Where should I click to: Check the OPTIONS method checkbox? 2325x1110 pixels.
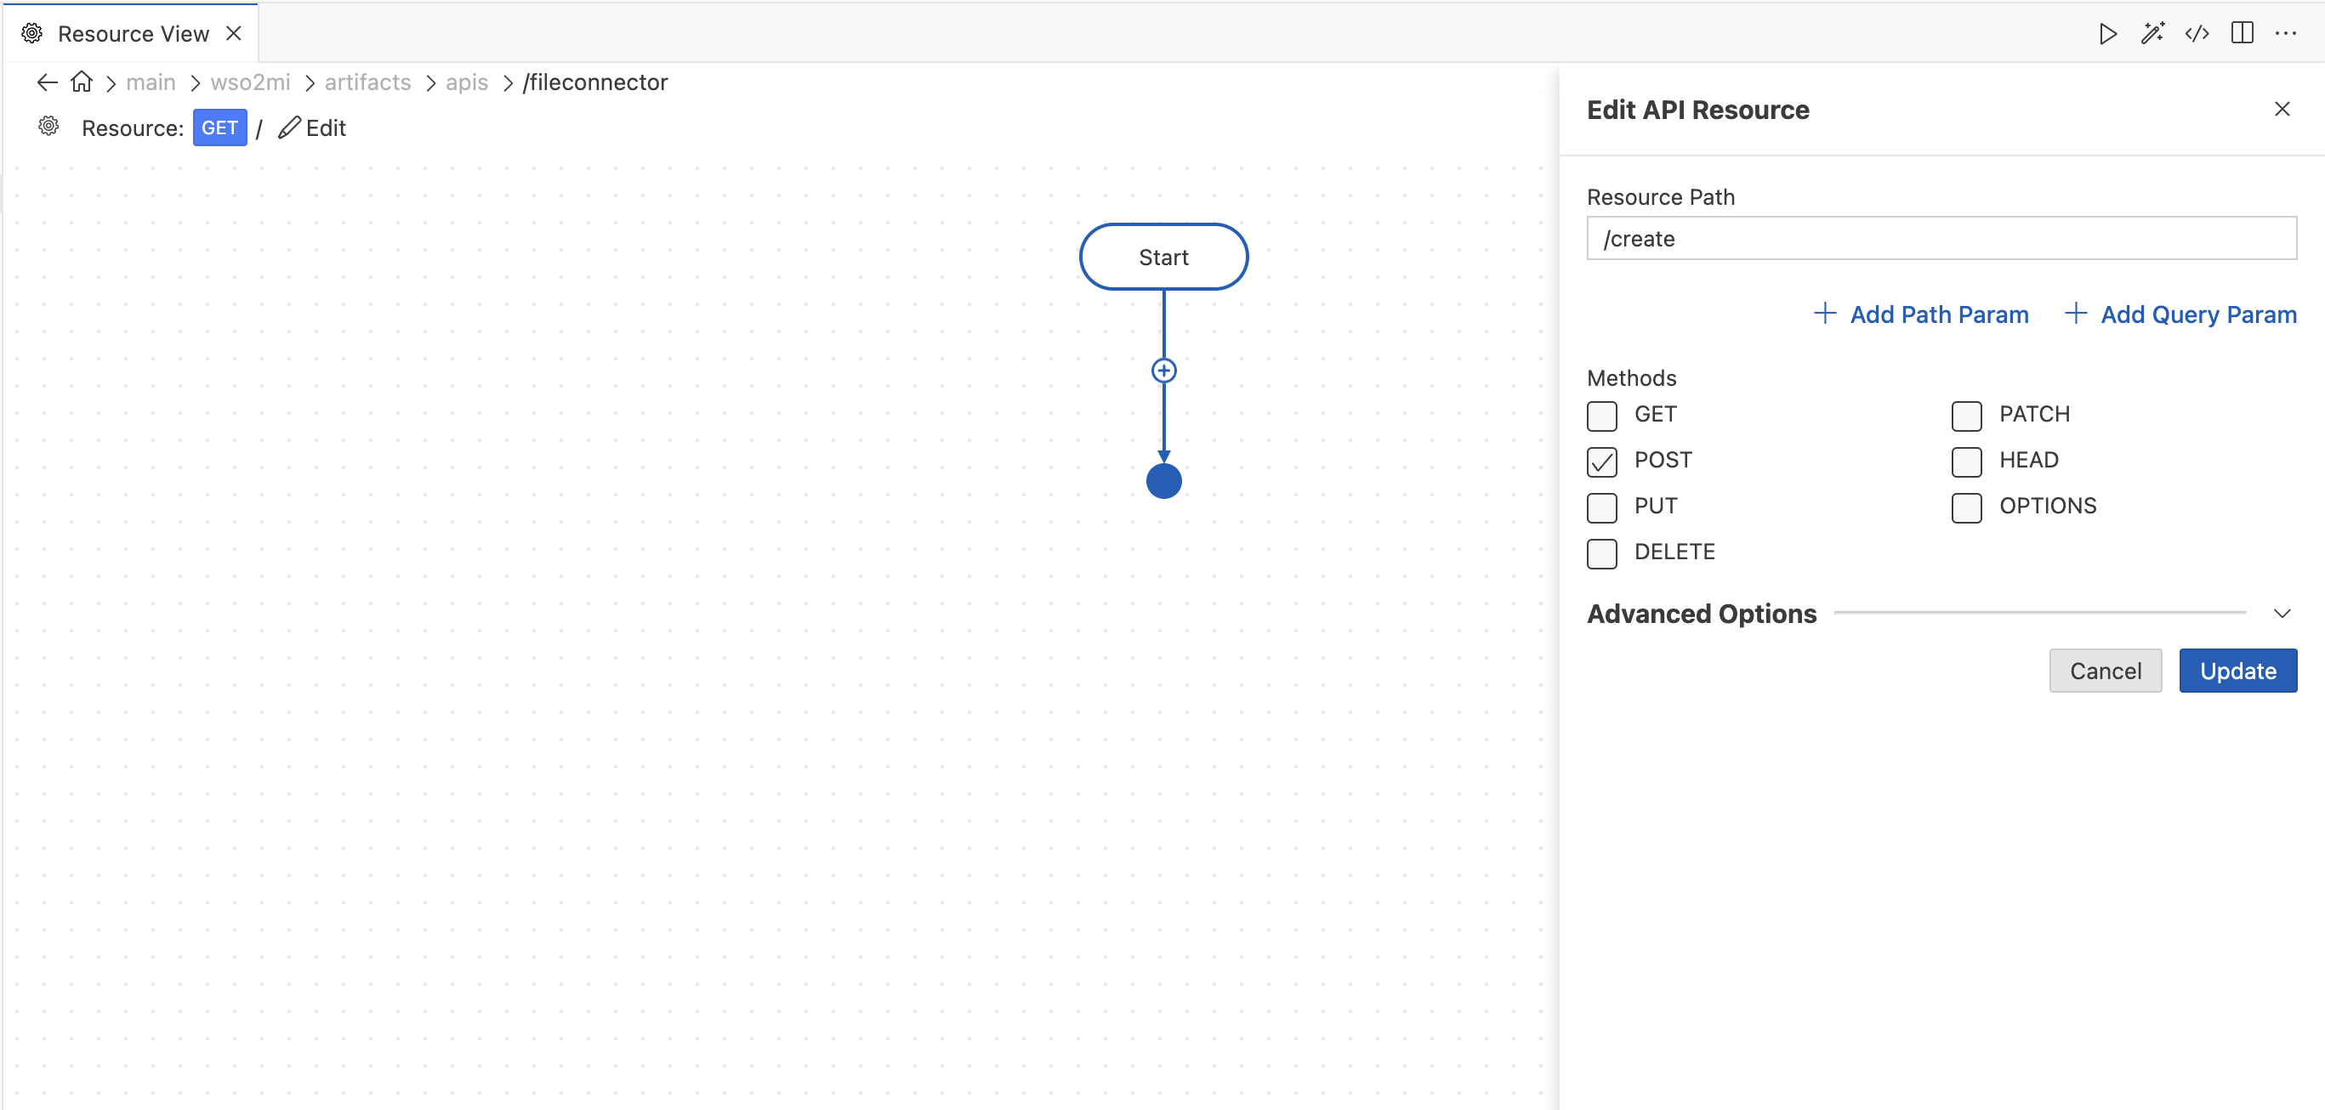[x=1967, y=507]
